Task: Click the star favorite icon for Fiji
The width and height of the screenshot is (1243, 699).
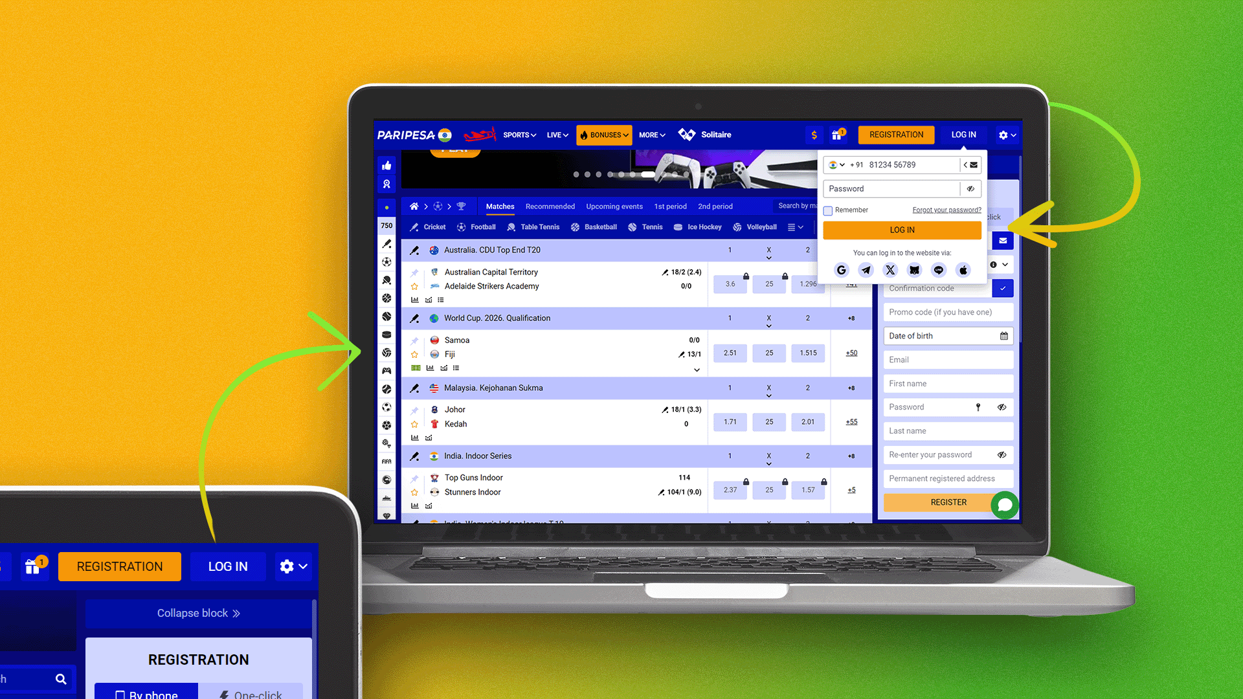Action: (414, 353)
